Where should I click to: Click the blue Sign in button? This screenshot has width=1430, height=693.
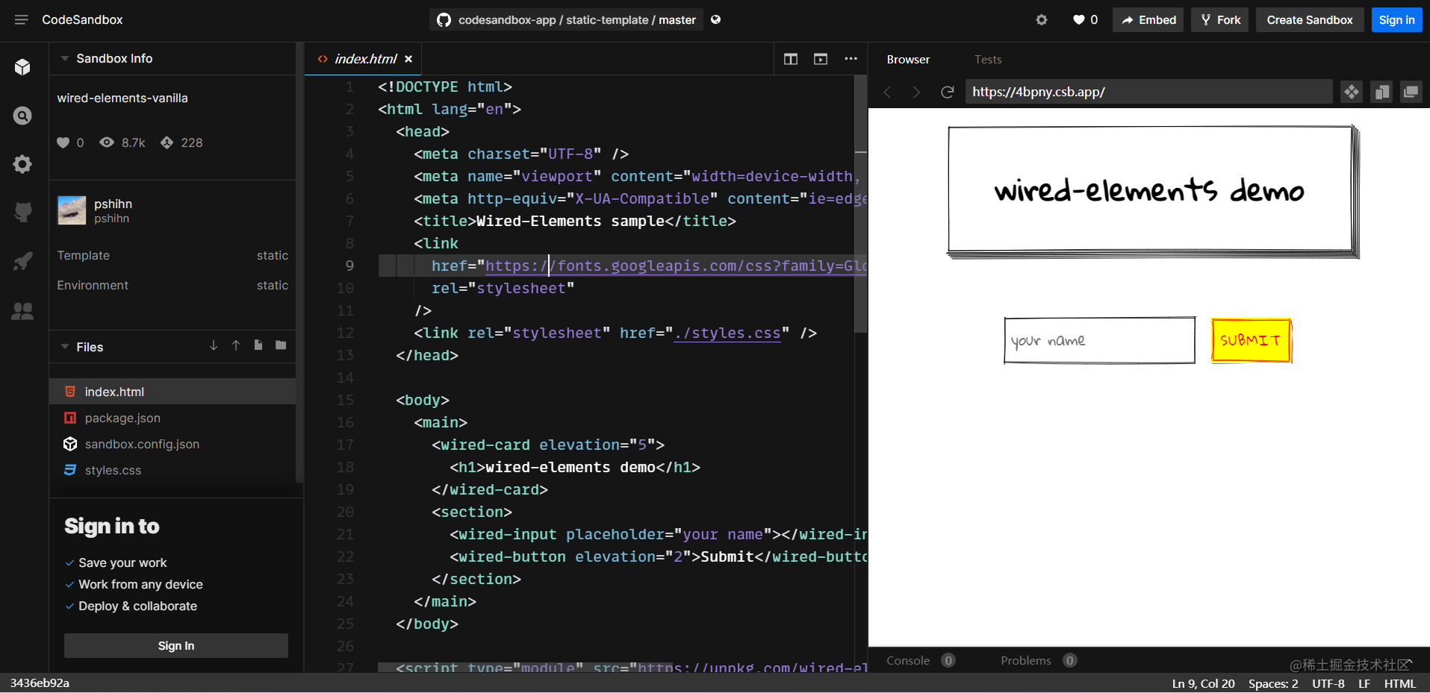coord(1396,20)
